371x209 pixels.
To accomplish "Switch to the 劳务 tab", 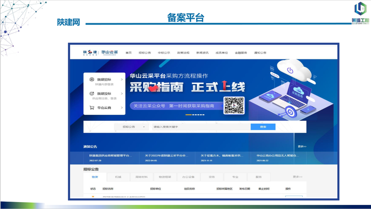I will click(212, 177).
